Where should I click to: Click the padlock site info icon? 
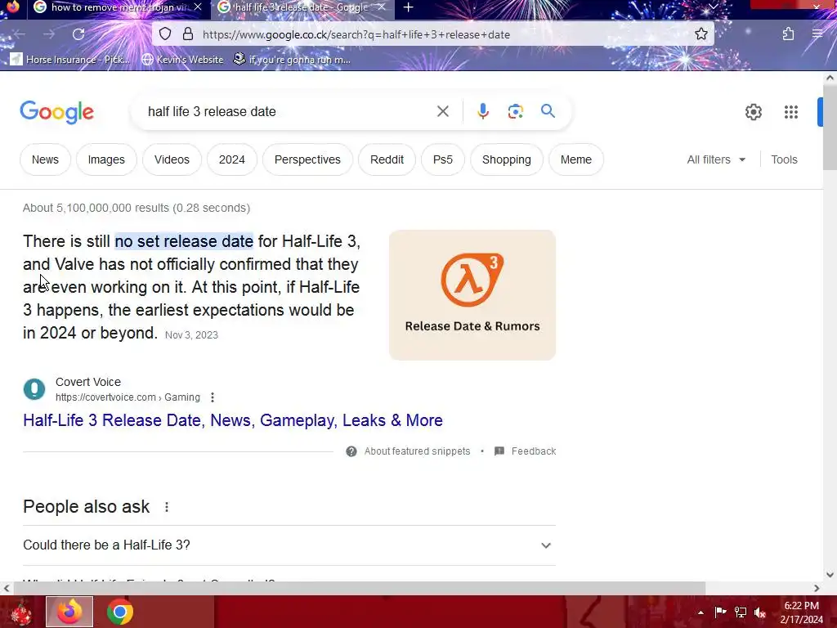pyautogui.click(x=188, y=34)
